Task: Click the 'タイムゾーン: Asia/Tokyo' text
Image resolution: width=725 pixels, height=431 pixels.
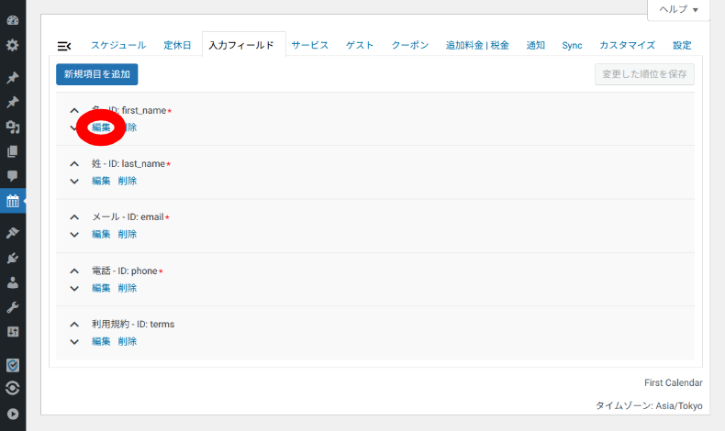Action: pyautogui.click(x=649, y=405)
